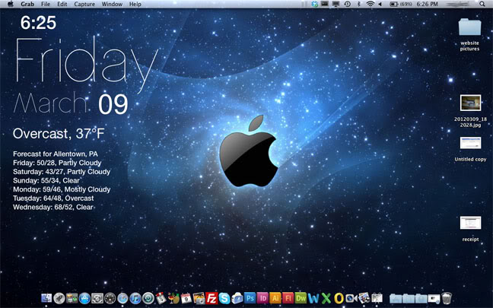493x308 pixels.
Task: Open the Grab application menu
Action: [27, 4]
